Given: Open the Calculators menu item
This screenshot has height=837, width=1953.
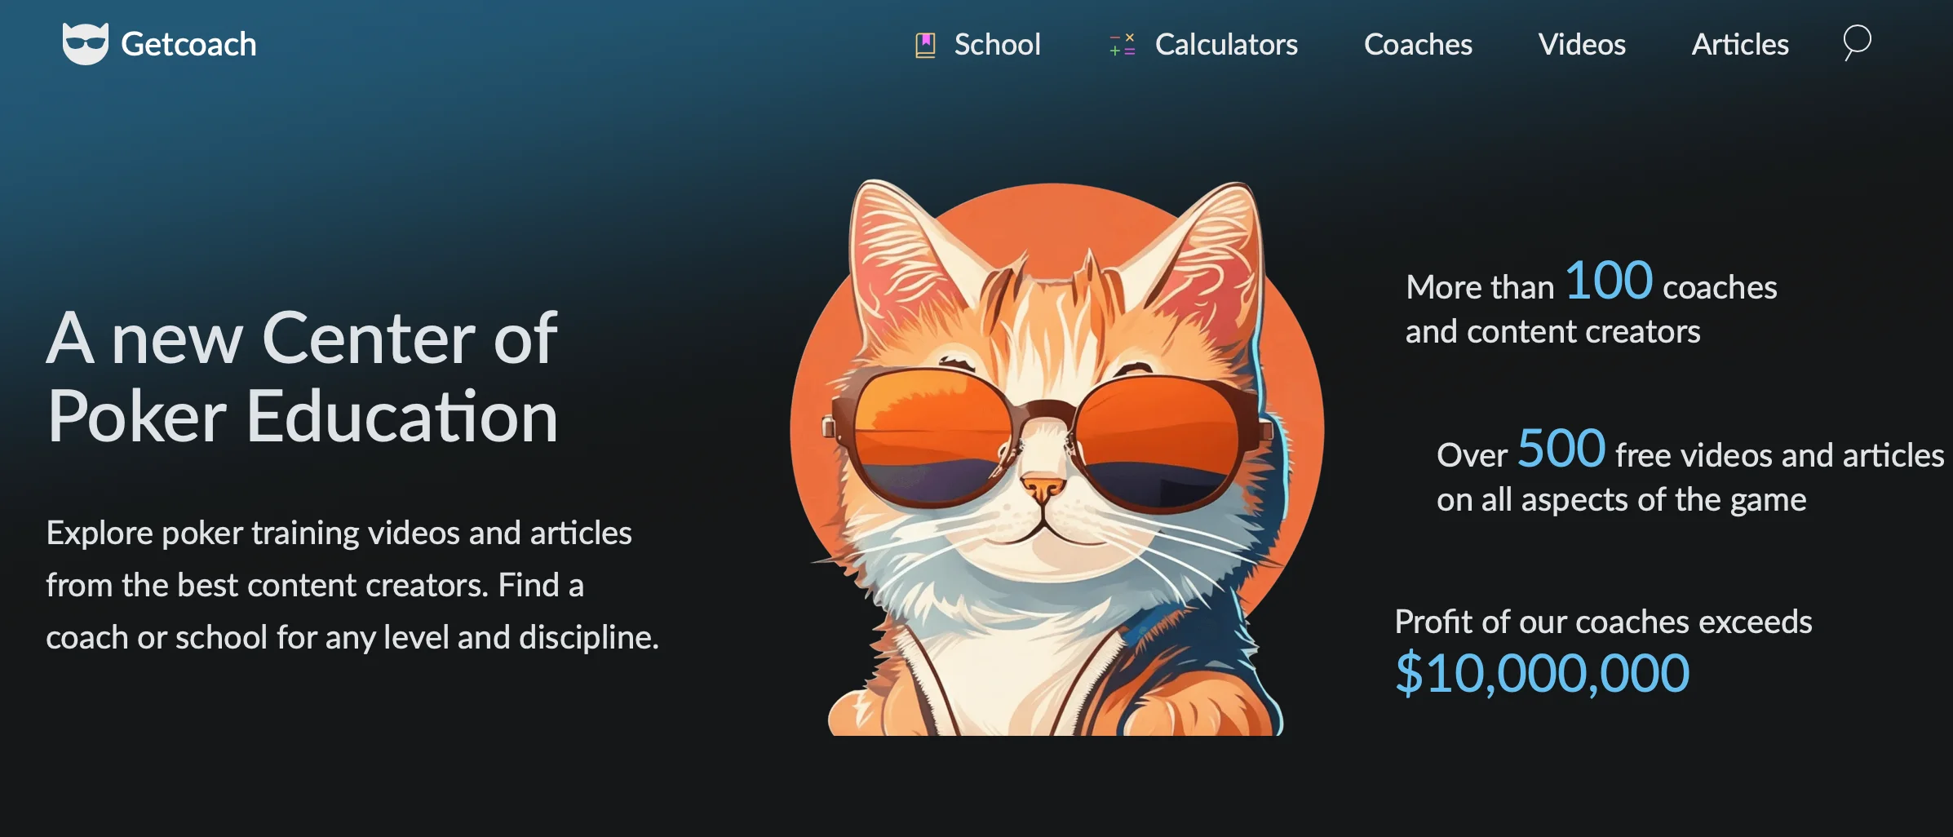Looking at the screenshot, I should pos(1226,44).
